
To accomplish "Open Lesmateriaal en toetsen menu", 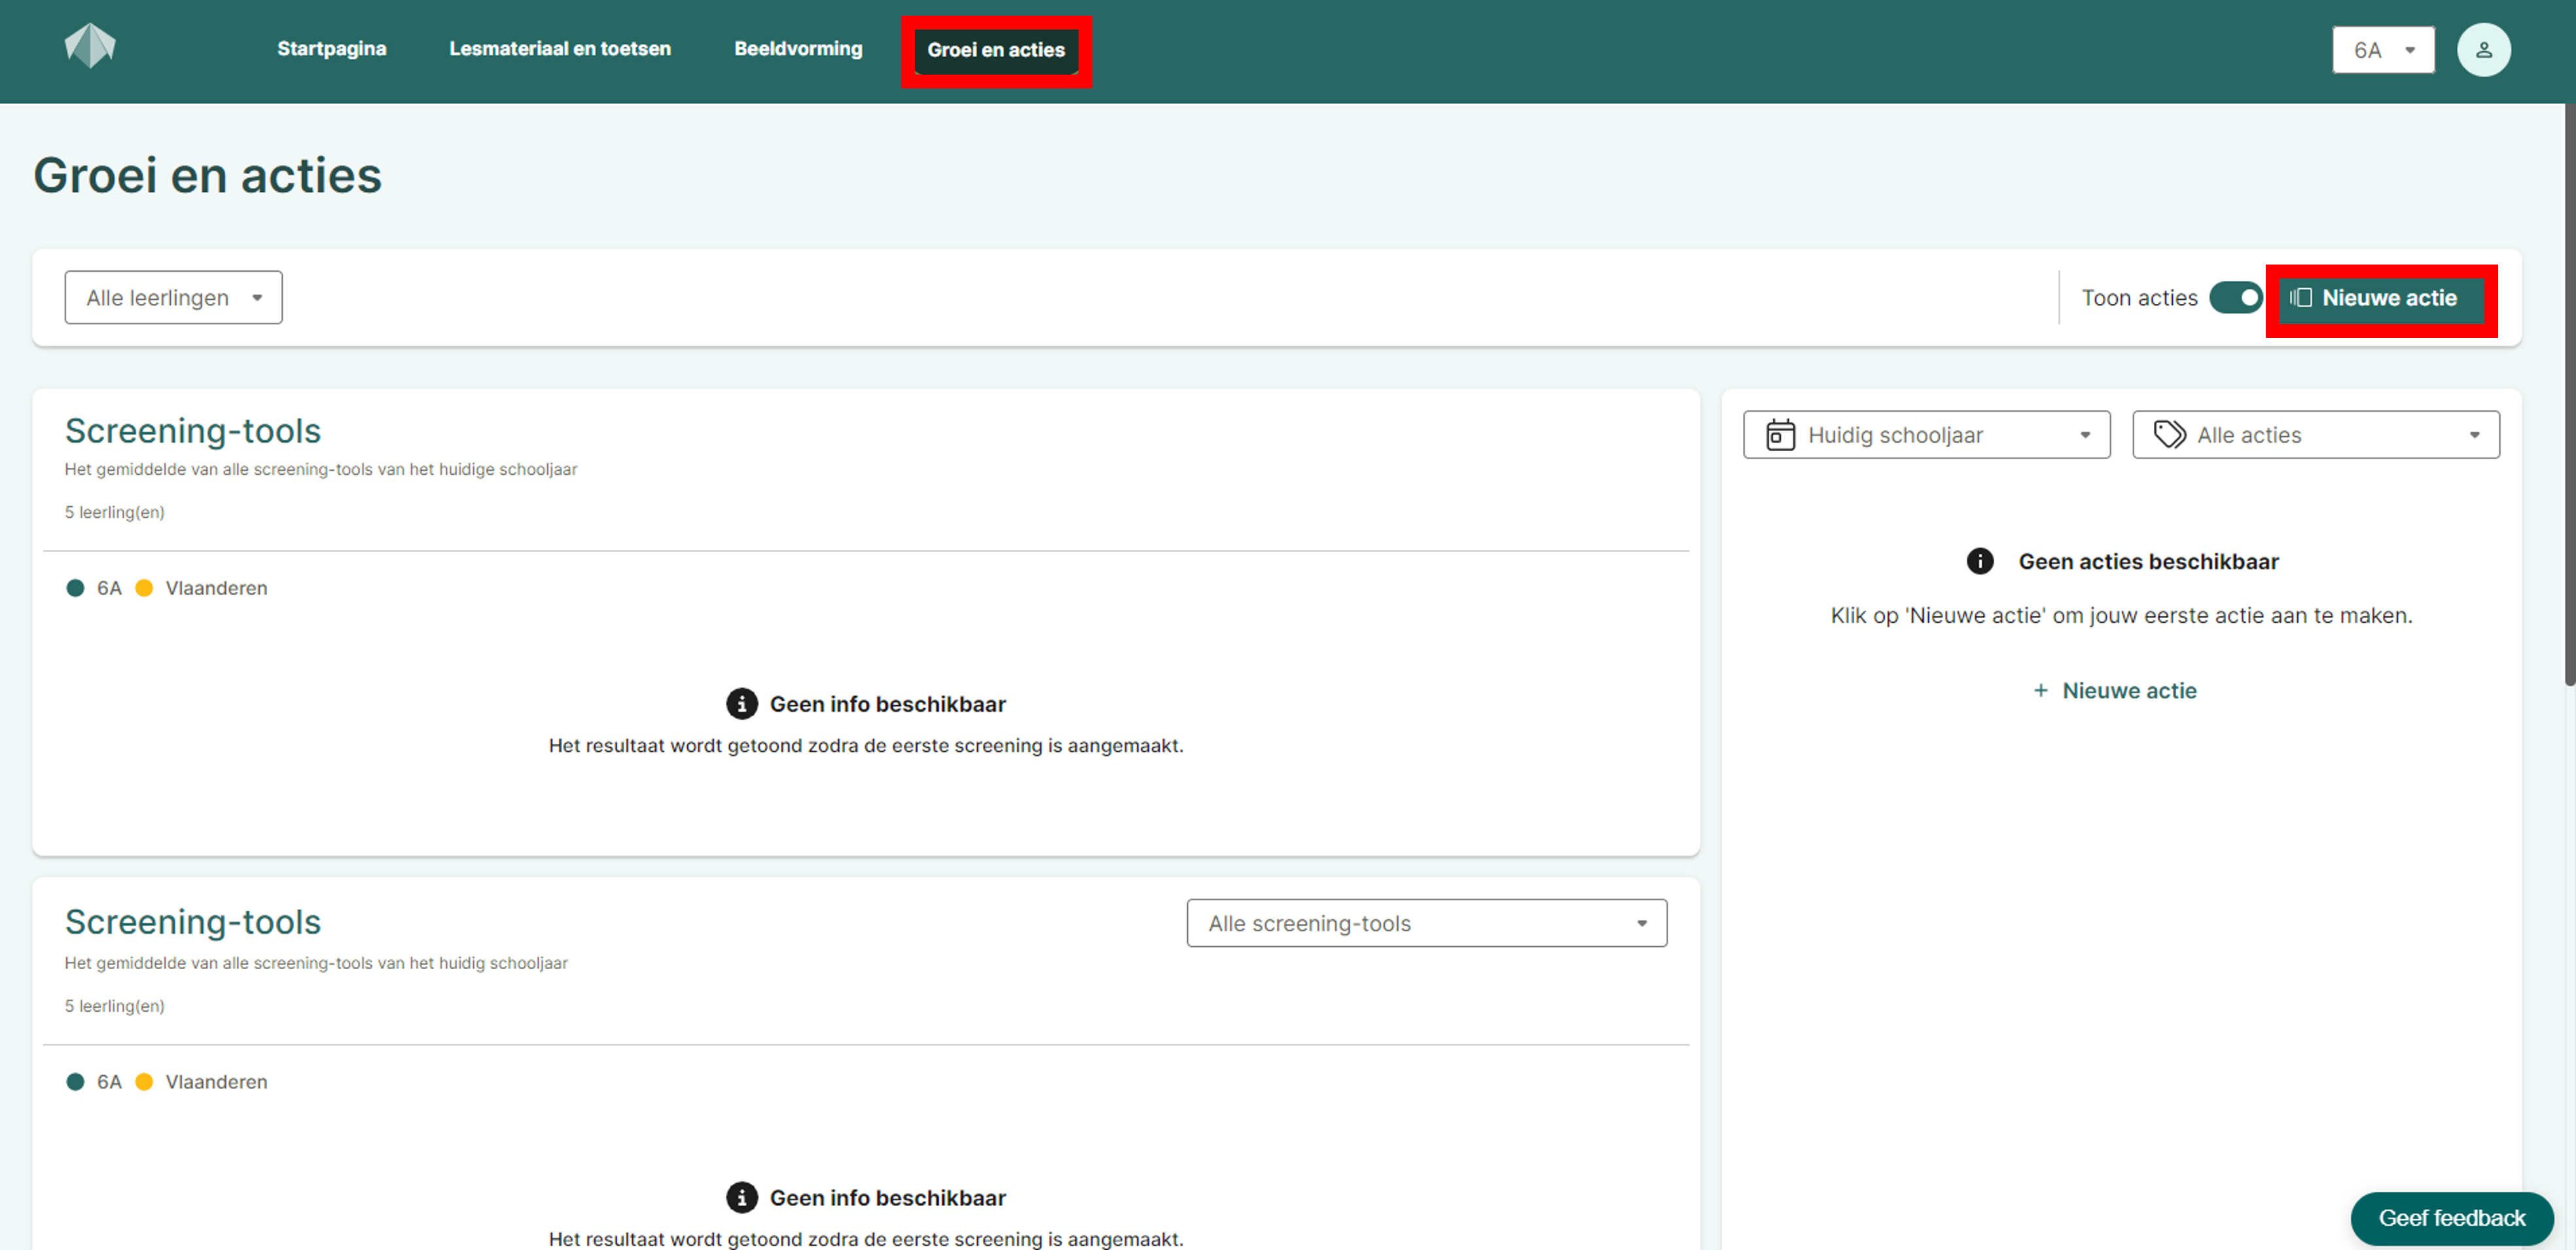I will coord(560,49).
